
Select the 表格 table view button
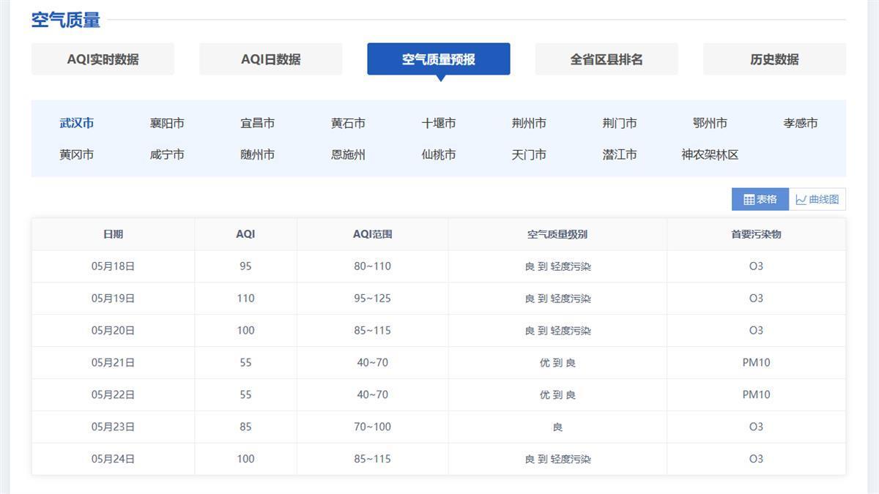[760, 199]
